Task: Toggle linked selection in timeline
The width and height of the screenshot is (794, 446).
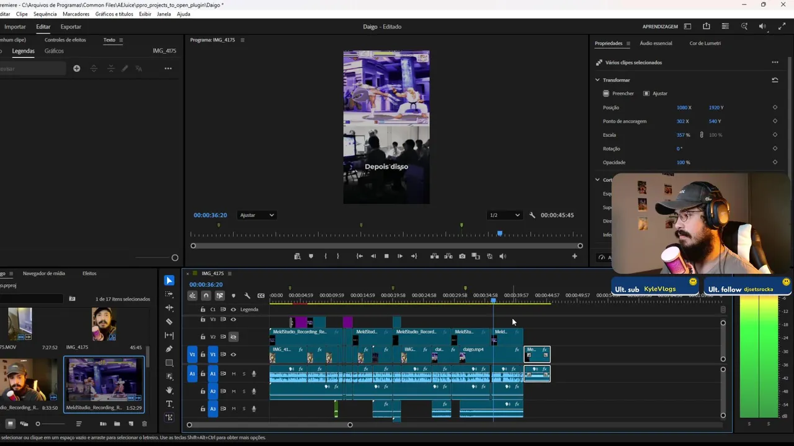Action: click(220, 295)
